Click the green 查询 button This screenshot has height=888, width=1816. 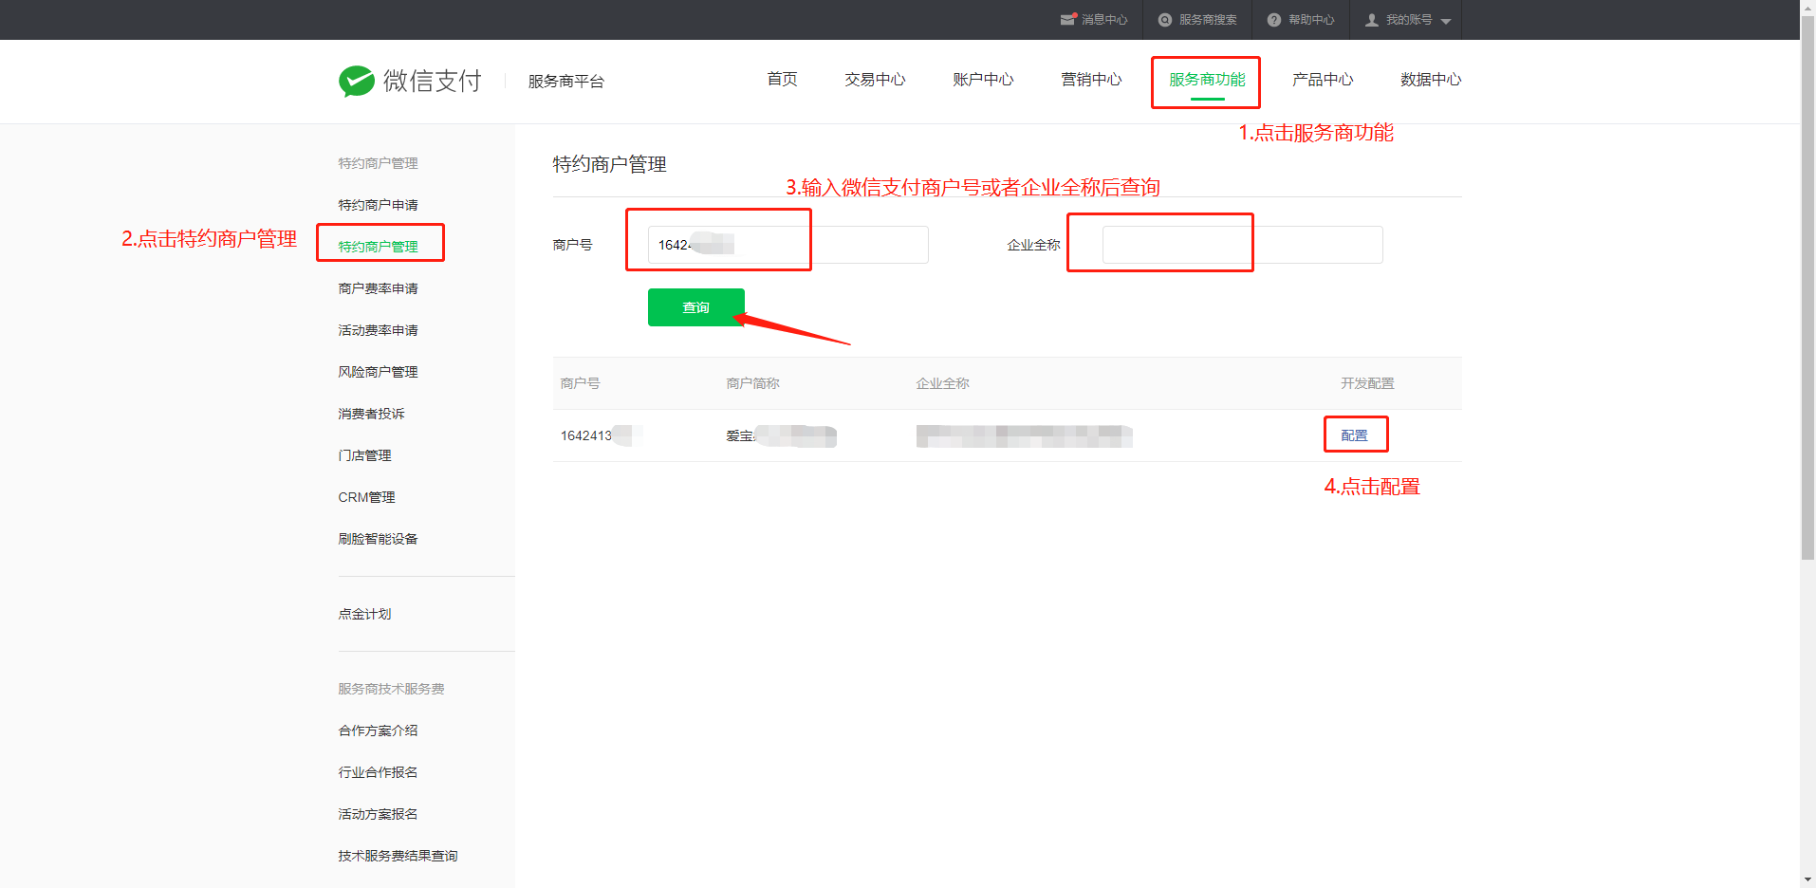tap(696, 307)
